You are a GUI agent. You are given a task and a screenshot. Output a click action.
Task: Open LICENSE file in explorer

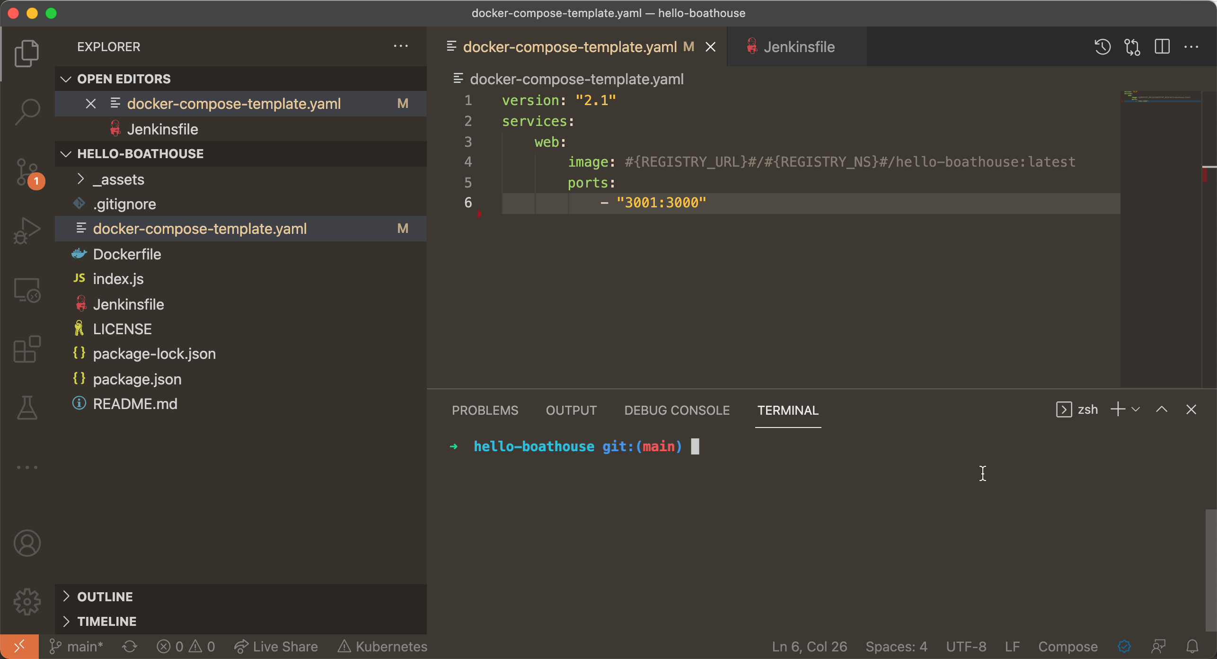241,329
